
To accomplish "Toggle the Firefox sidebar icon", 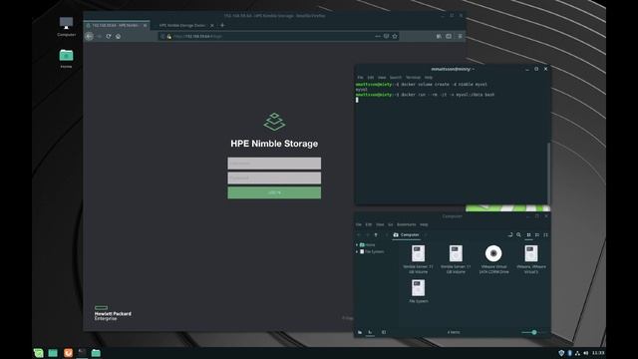I will click(x=449, y=36).
